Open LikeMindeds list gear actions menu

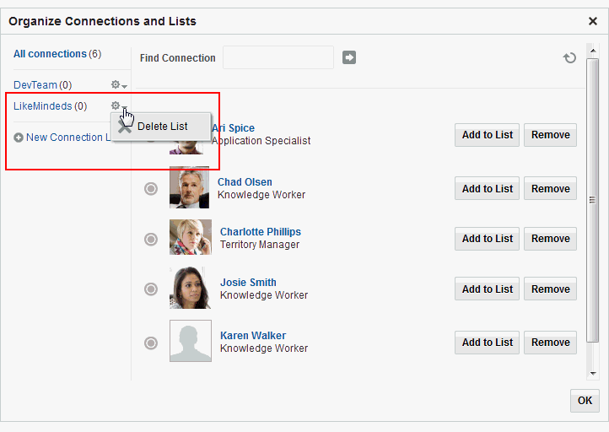(x=119, y=105)
